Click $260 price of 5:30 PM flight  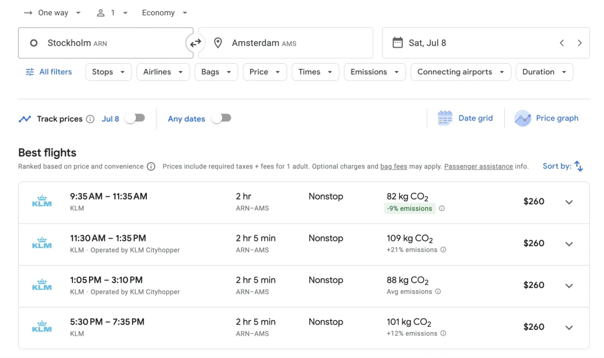click(533, 327)
